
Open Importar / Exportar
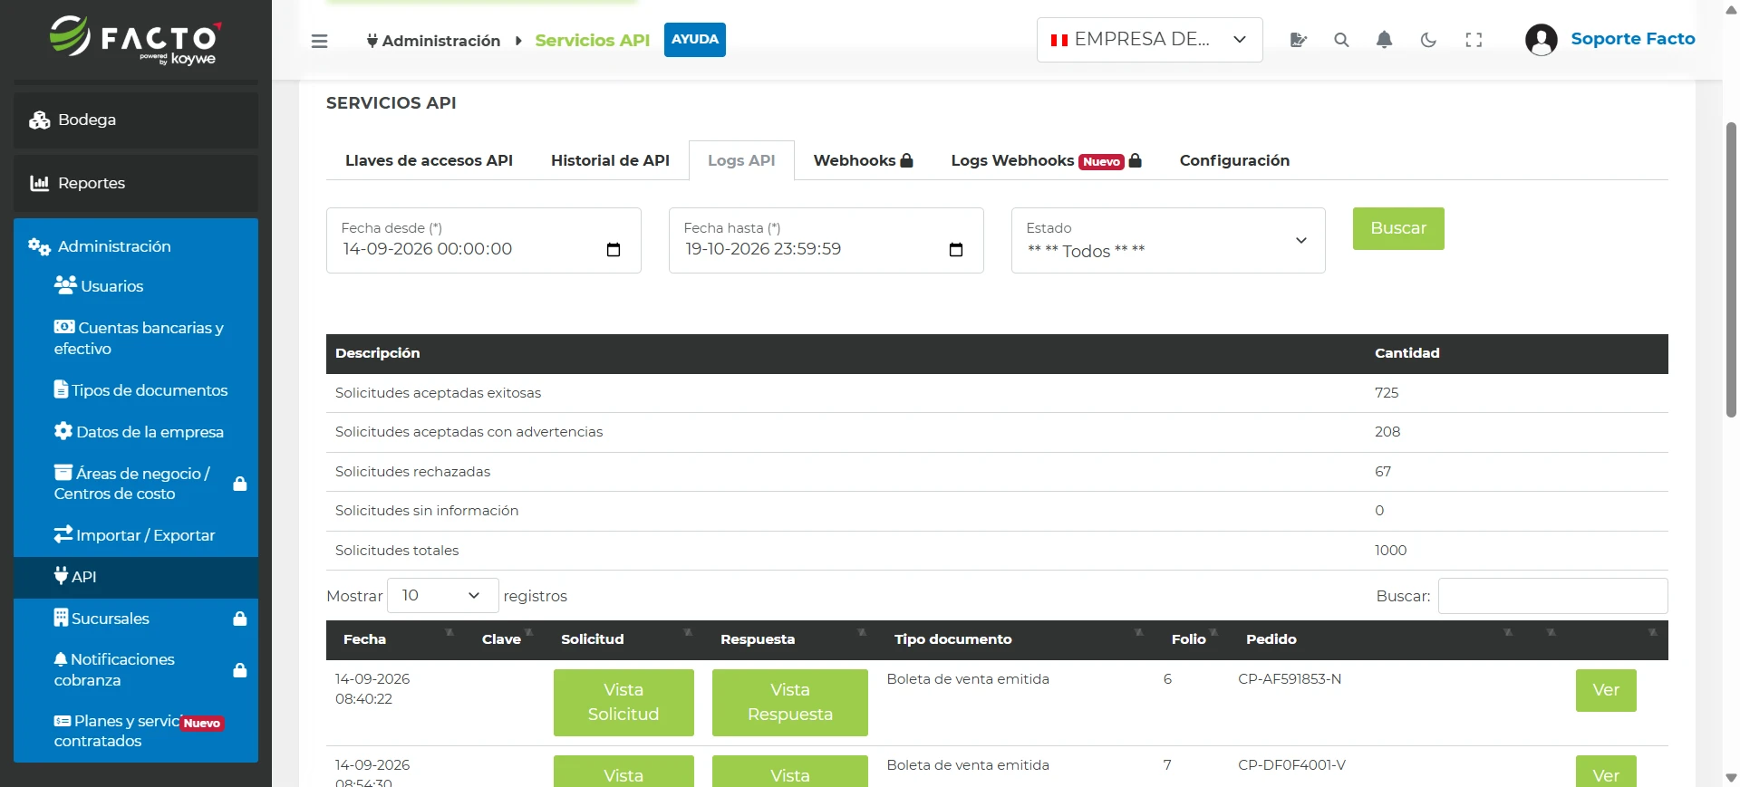tap(136, 535)
